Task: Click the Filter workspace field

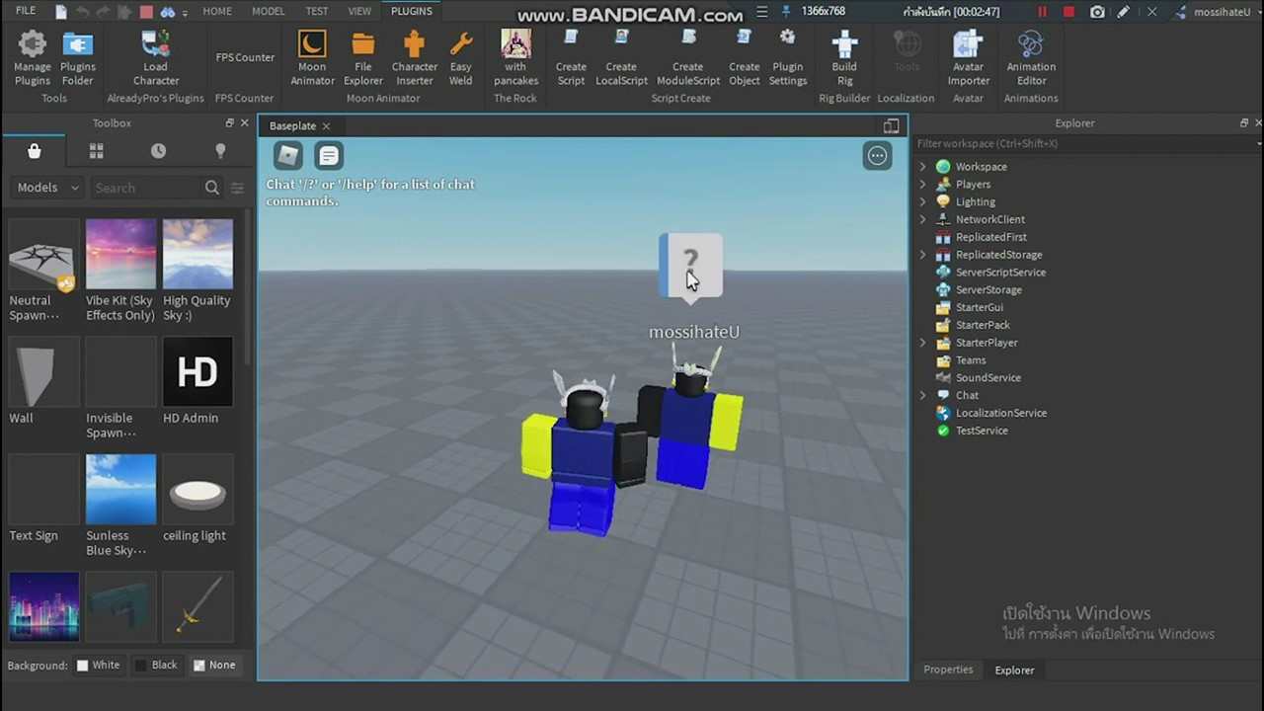Action: coord(1084,143)
